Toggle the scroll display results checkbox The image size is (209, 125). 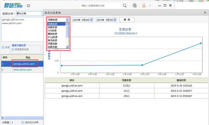[23, 122]
